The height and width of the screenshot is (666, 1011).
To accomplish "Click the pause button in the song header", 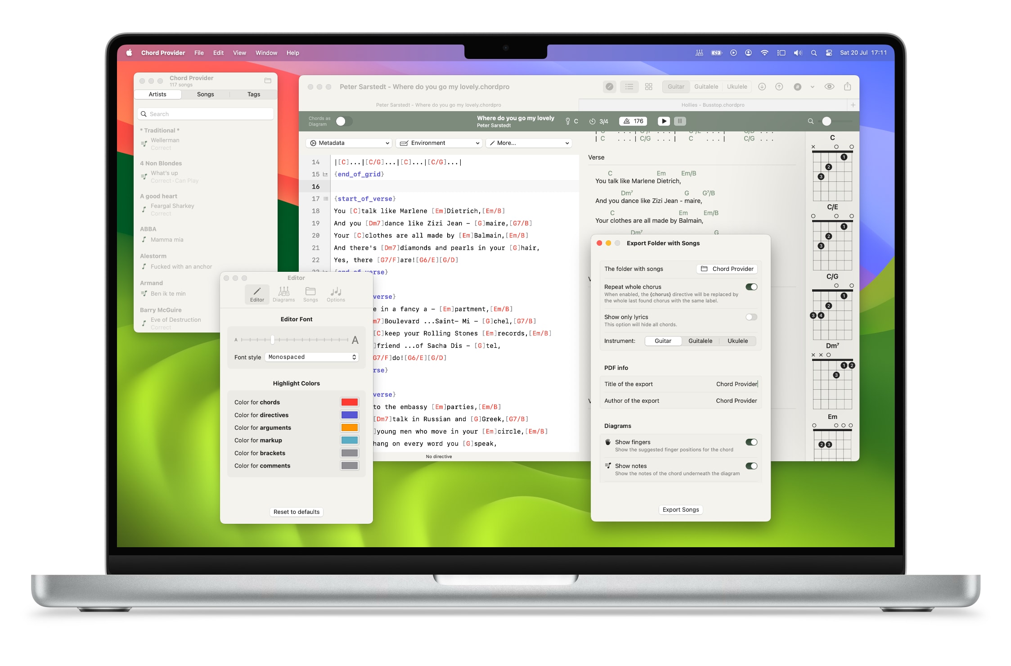I will coord(680,121).
